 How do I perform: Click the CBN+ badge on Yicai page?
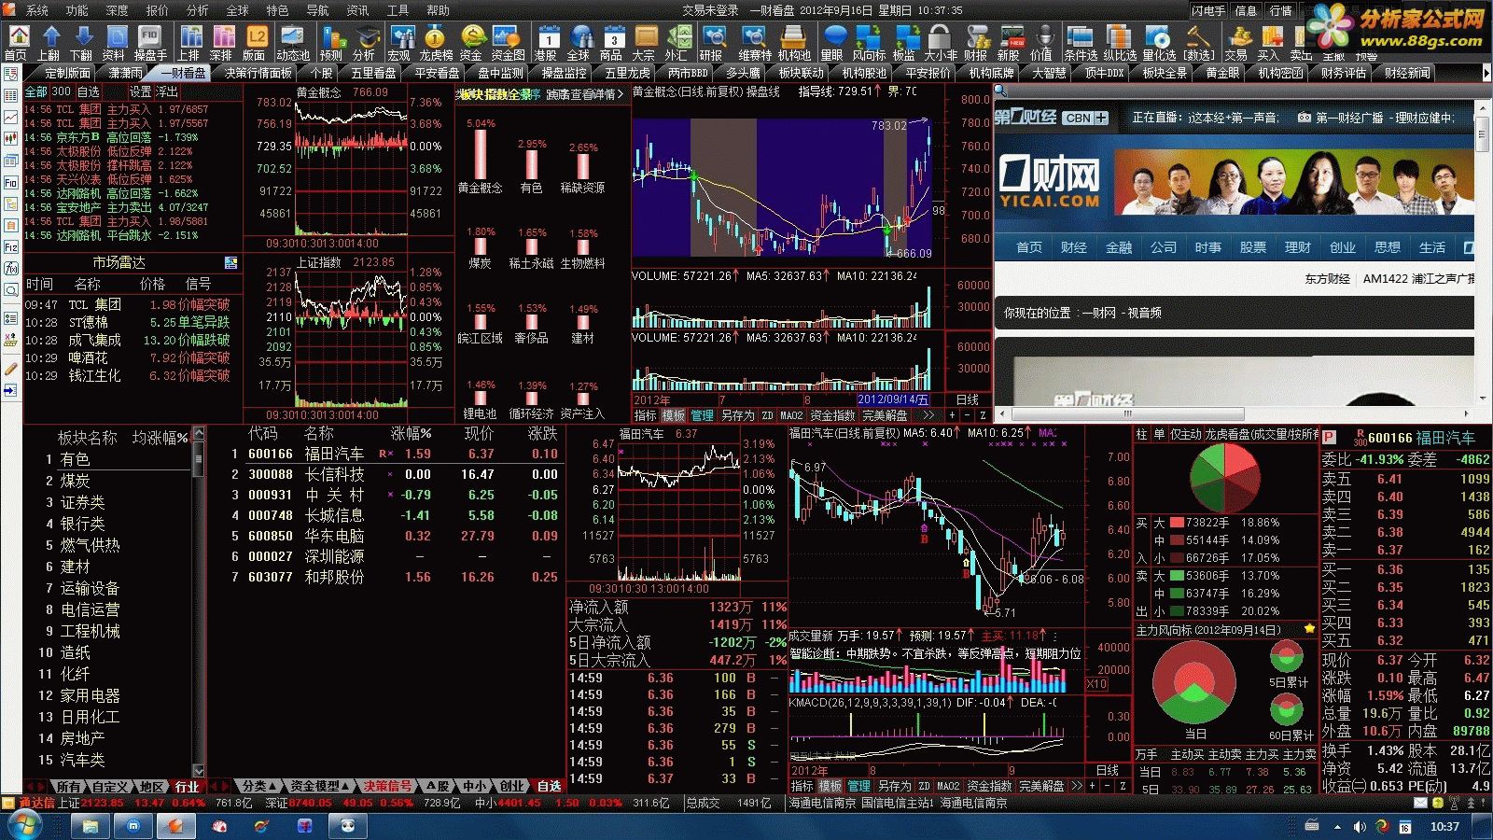(1085, 118)
